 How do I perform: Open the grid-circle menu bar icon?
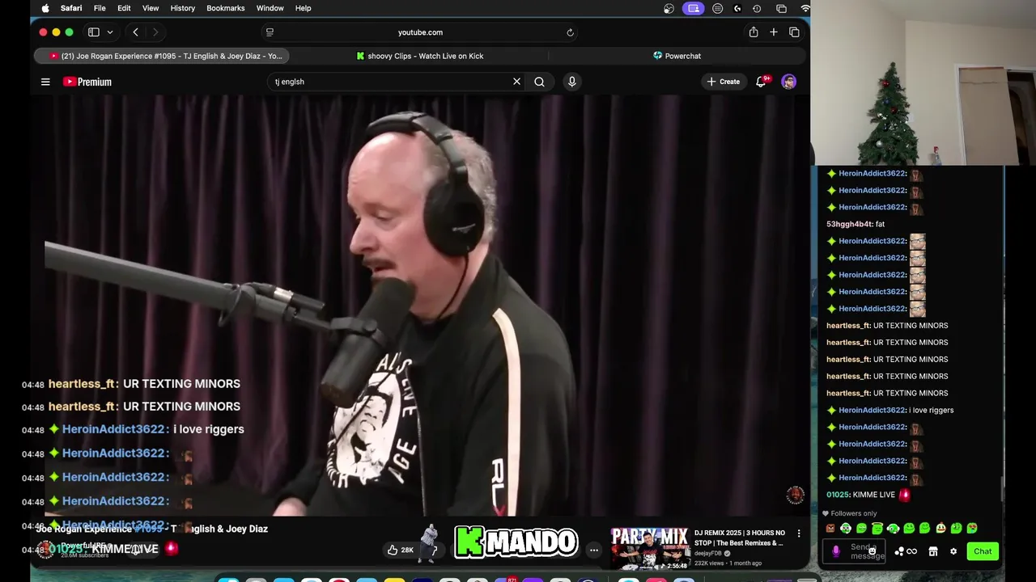click(x=717, y=8)
